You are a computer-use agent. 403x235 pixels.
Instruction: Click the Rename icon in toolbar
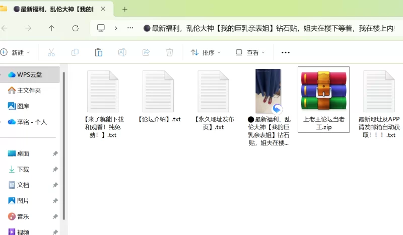122,52
